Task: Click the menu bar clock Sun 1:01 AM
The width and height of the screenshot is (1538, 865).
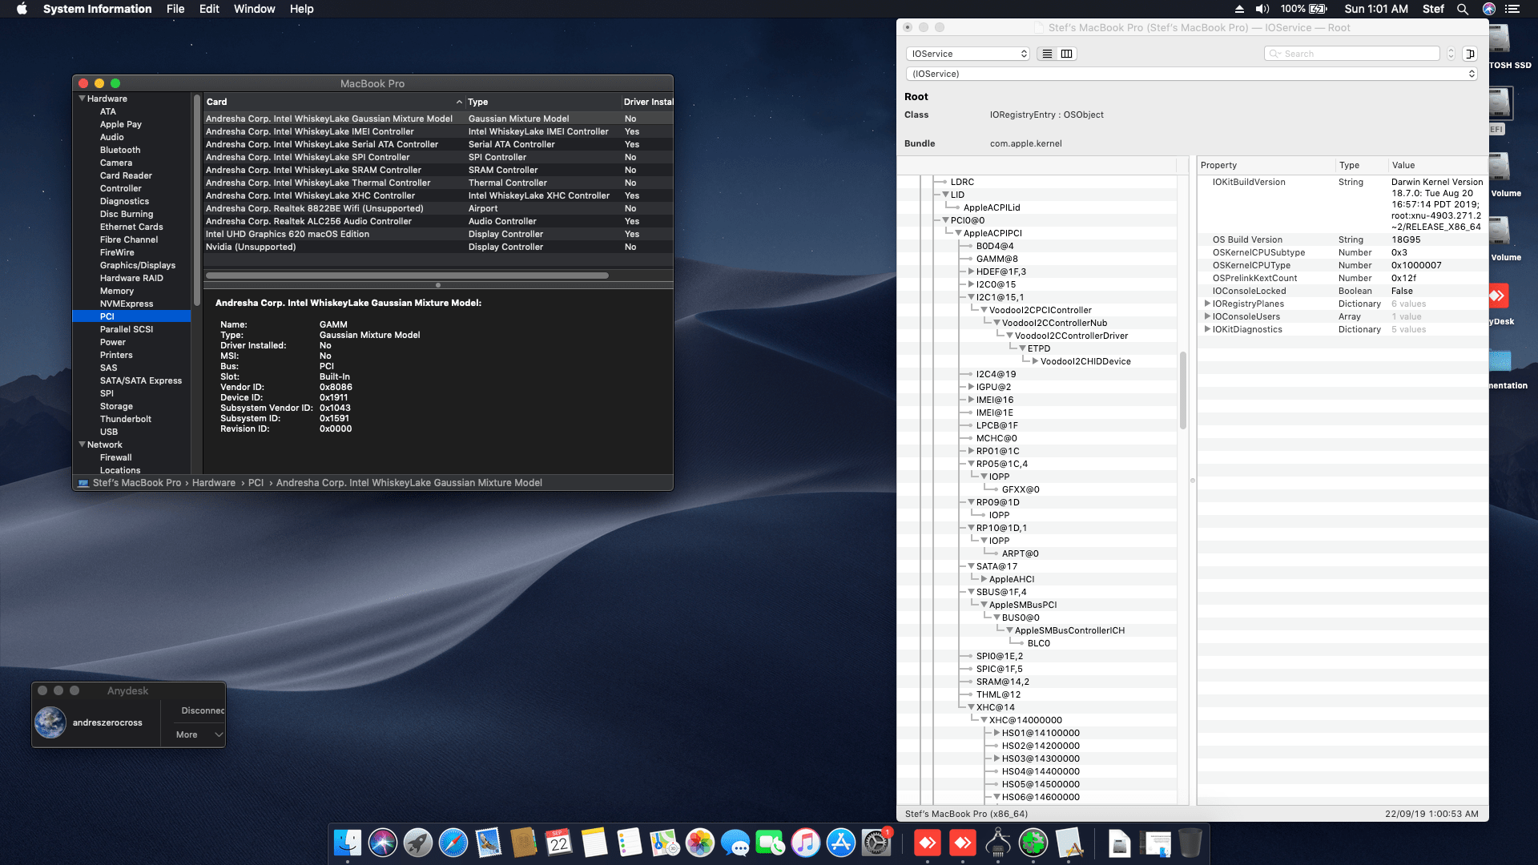Action: 1376,9
